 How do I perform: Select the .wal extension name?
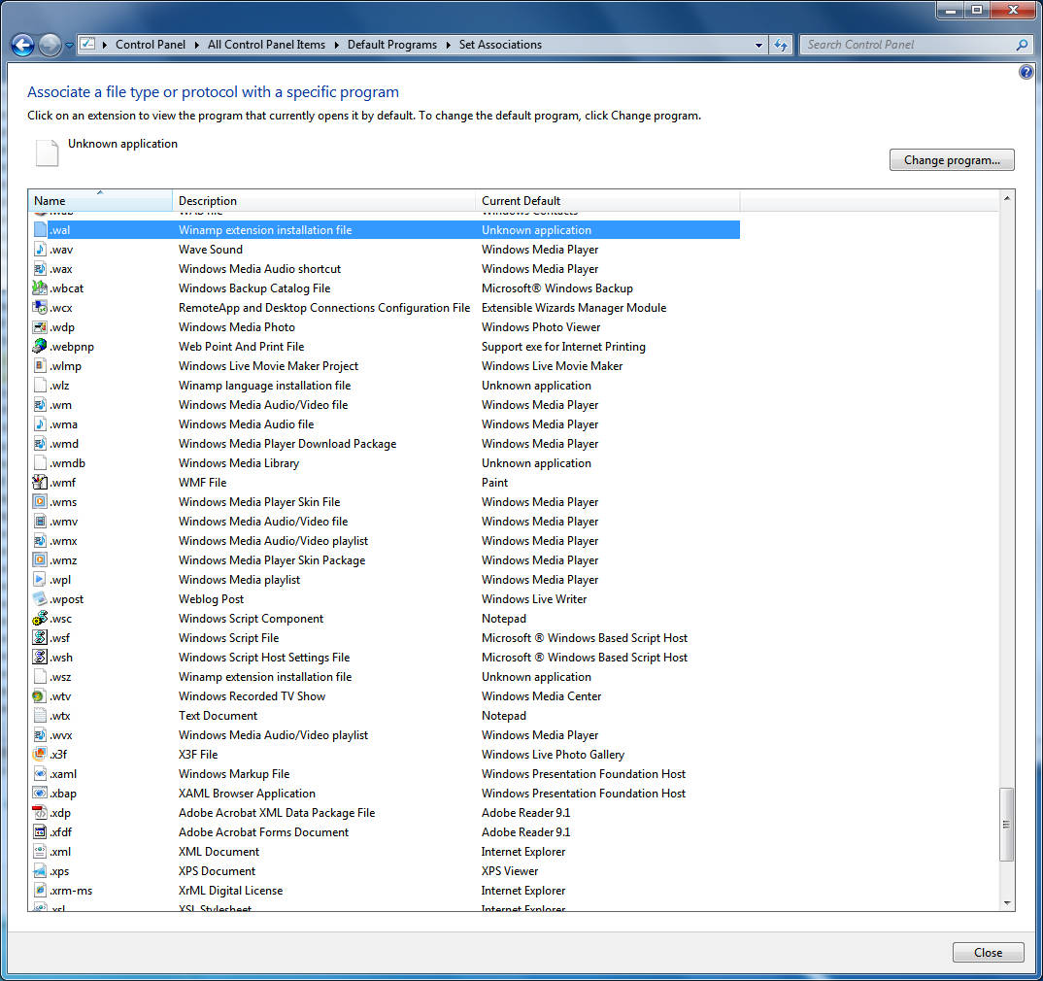pos(60,230)
